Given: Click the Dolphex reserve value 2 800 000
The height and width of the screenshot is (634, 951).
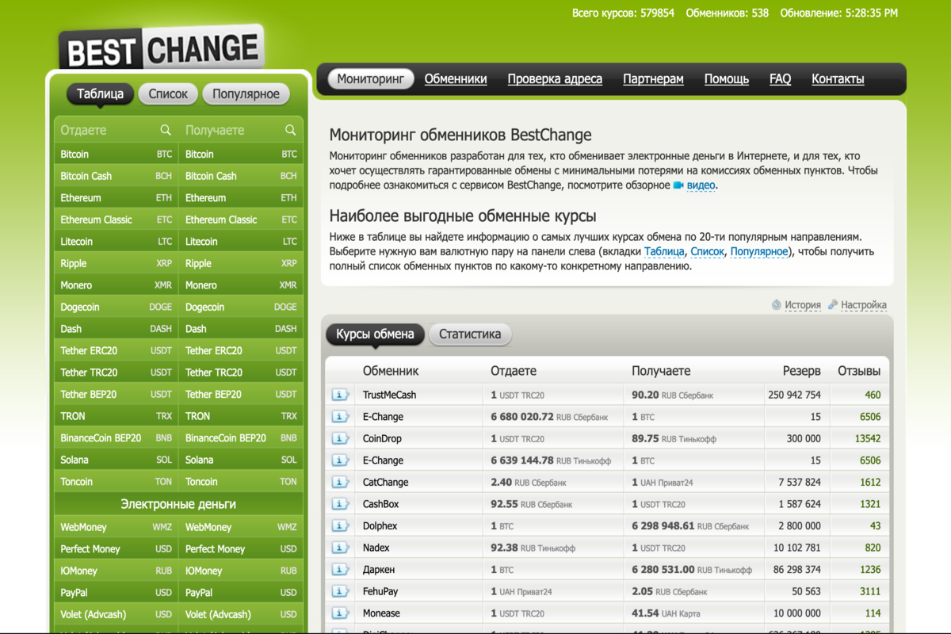Looking at the screenshot, I should (x=799, y=525).
